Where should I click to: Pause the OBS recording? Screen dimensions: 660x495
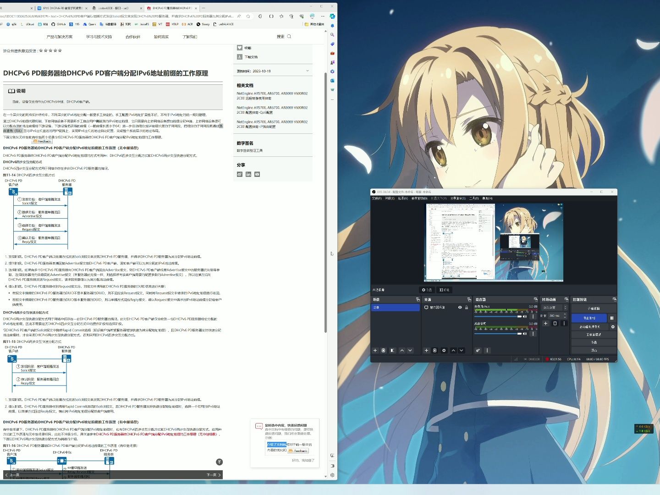pyautogui.click(x=612, y=318)
